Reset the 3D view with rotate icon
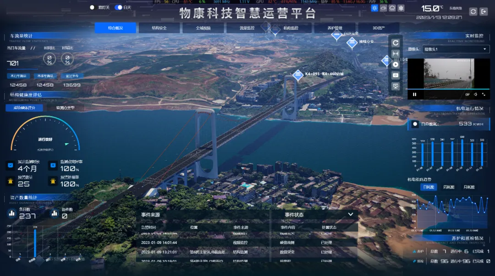The width and height of the screenshot is (495, 276). [x=396, y=43]
